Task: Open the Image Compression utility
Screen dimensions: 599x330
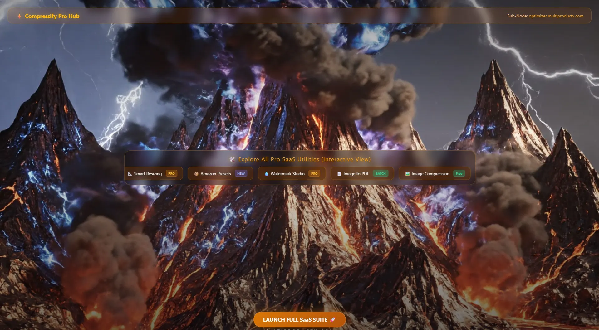Action: click(x=435, y=173)
